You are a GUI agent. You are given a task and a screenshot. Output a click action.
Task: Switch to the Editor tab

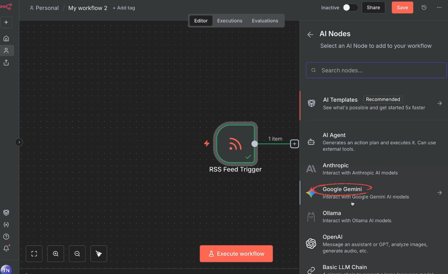pyautogui.click(x=201, y=21)
